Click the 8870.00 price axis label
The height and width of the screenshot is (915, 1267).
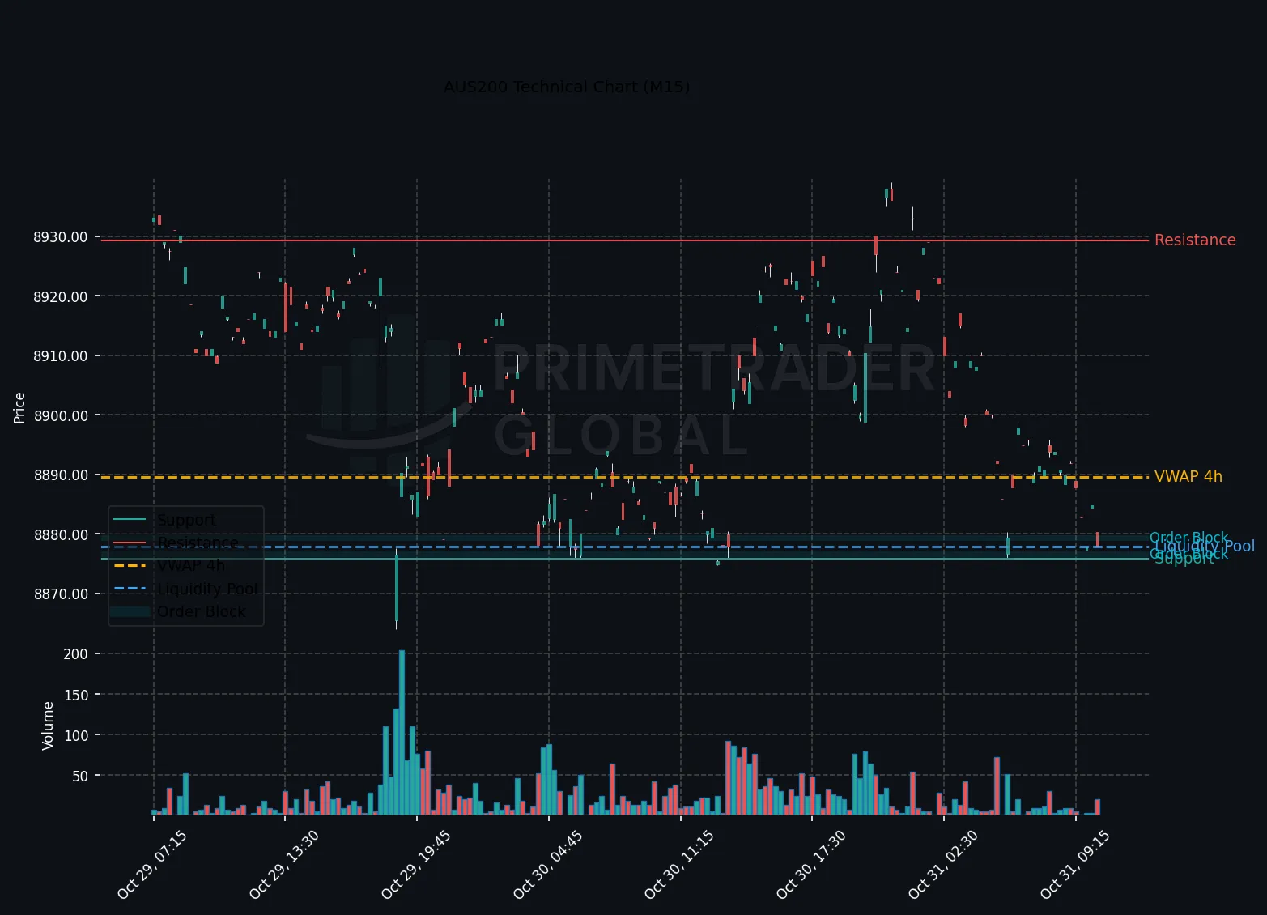pos(61,594)
